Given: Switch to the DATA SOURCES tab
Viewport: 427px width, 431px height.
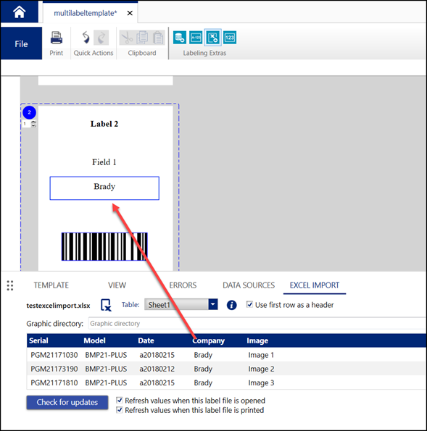Looking at the screenshot, I should [249, 285].
